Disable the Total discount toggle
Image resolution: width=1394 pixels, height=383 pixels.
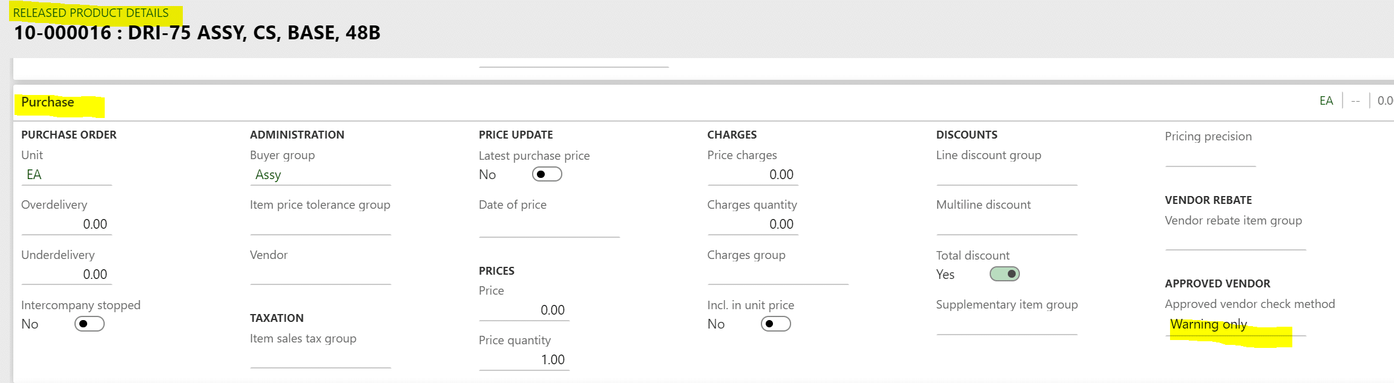1004,274
